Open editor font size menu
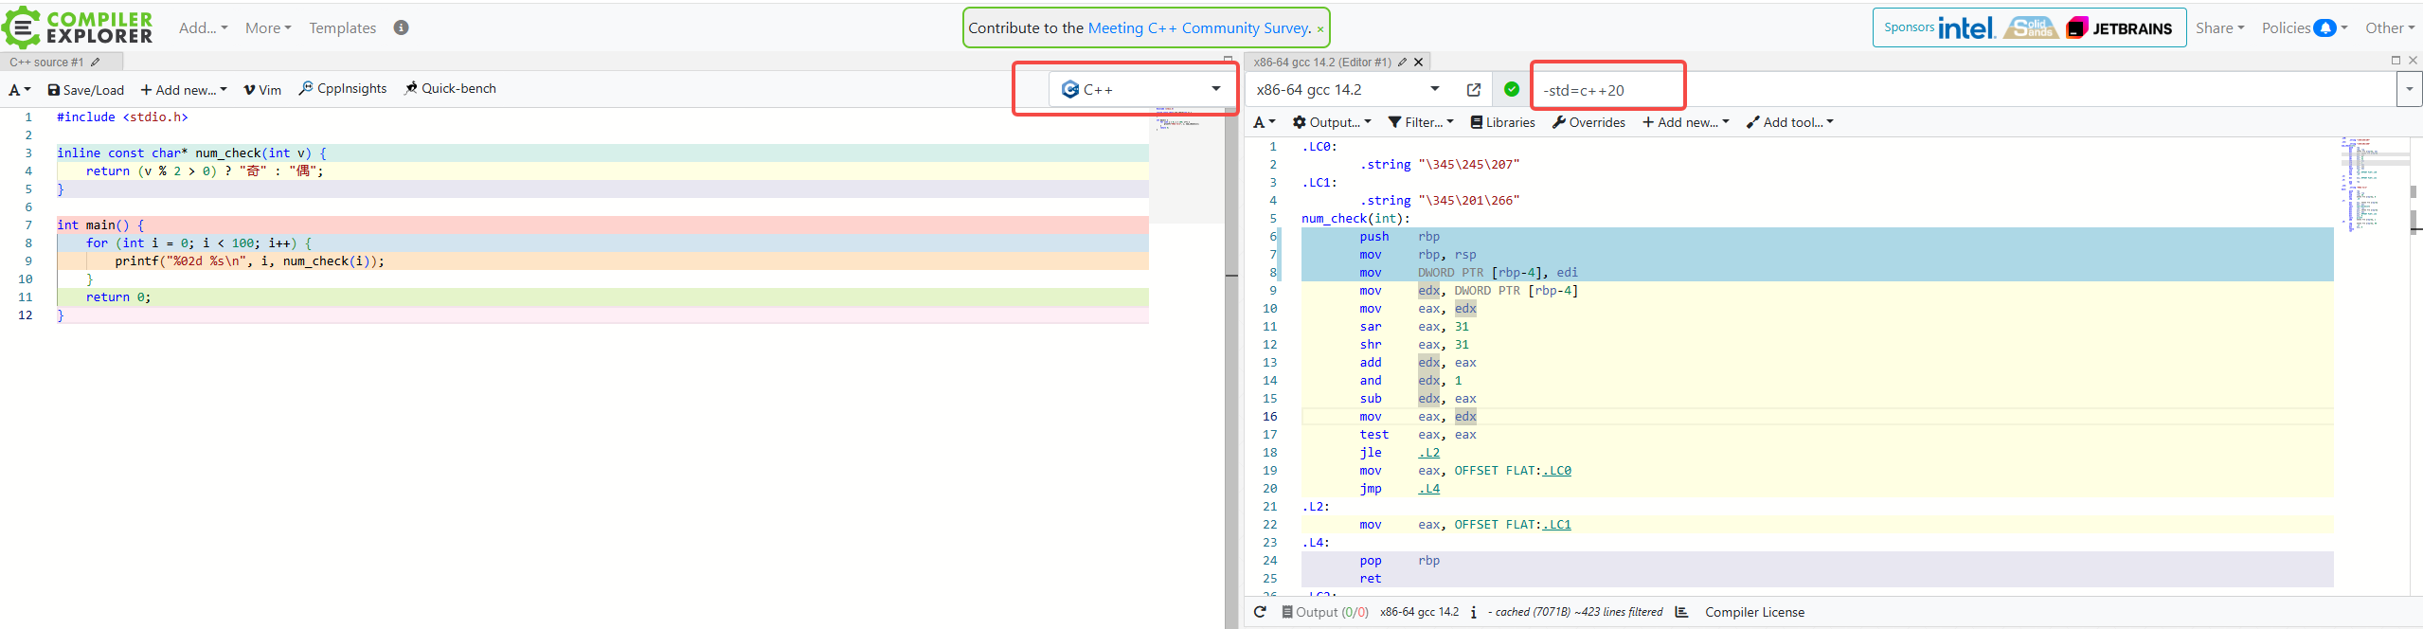Viewport: 2423px width, 629px height. 20,90
